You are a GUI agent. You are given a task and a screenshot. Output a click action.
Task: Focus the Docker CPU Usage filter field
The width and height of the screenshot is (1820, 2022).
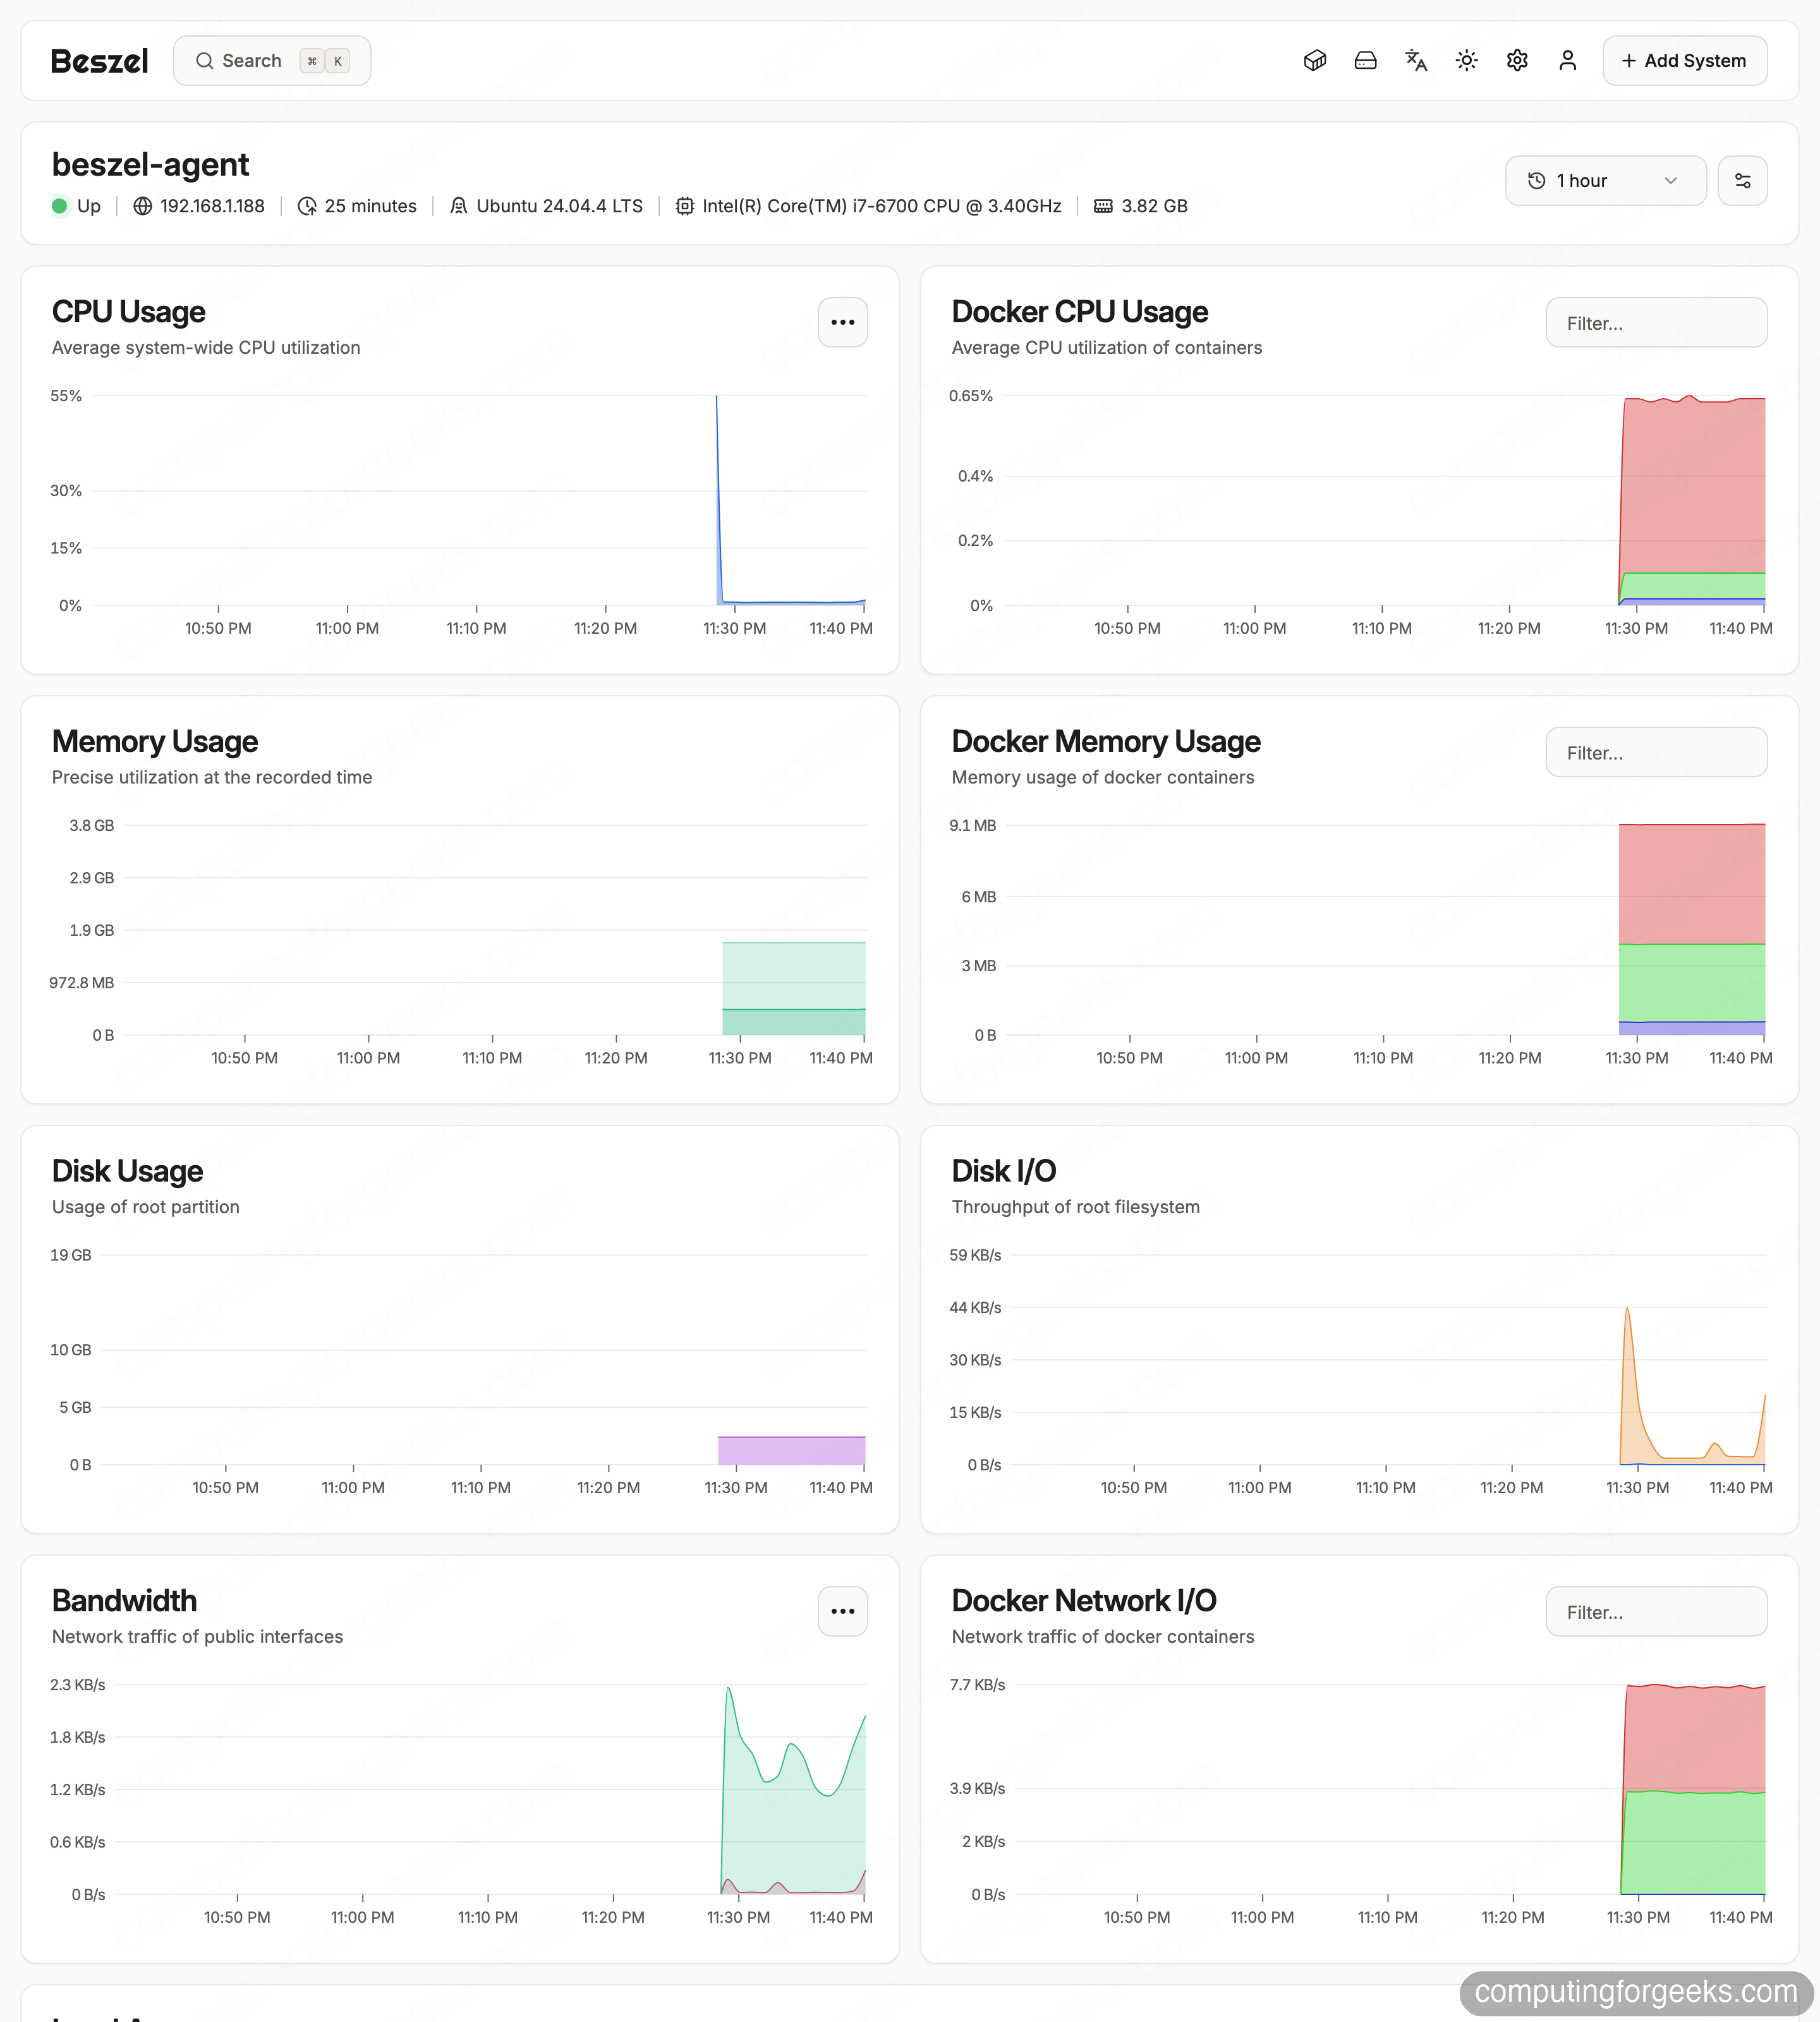[x=1656, y=323]
